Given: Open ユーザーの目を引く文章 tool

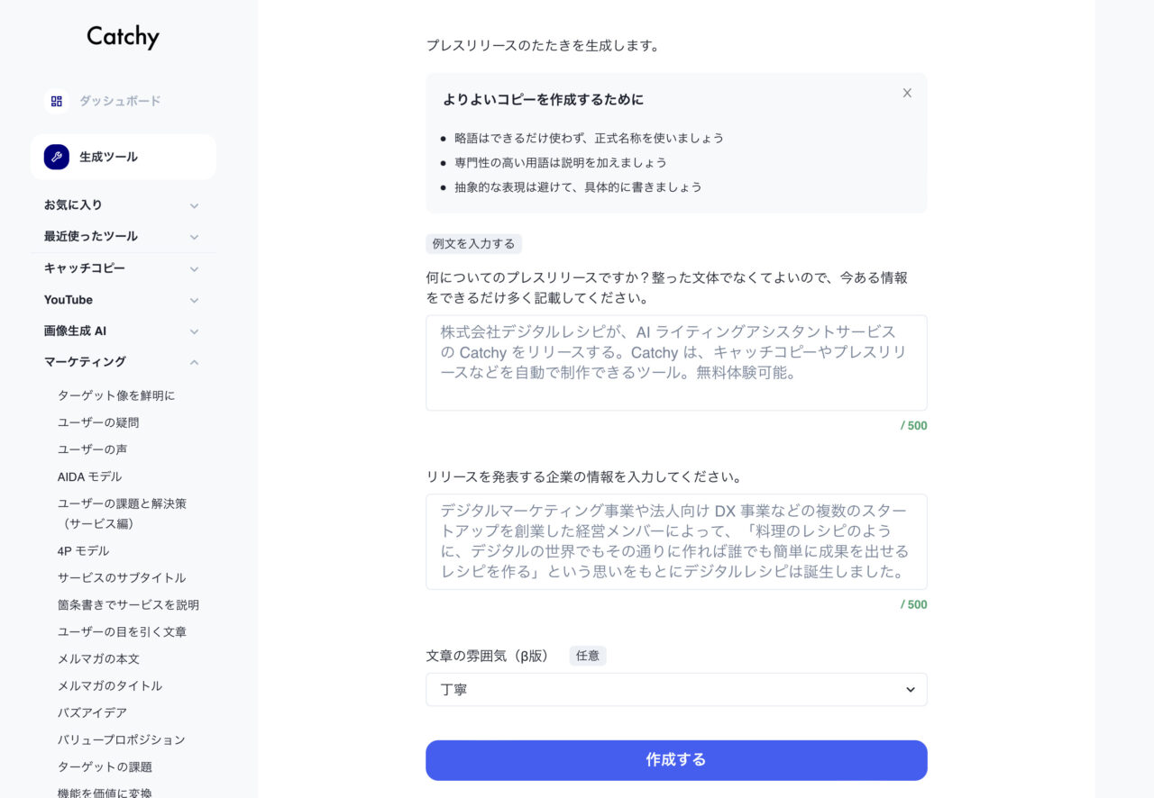Looking at the screenshot, I should (122, 631).
